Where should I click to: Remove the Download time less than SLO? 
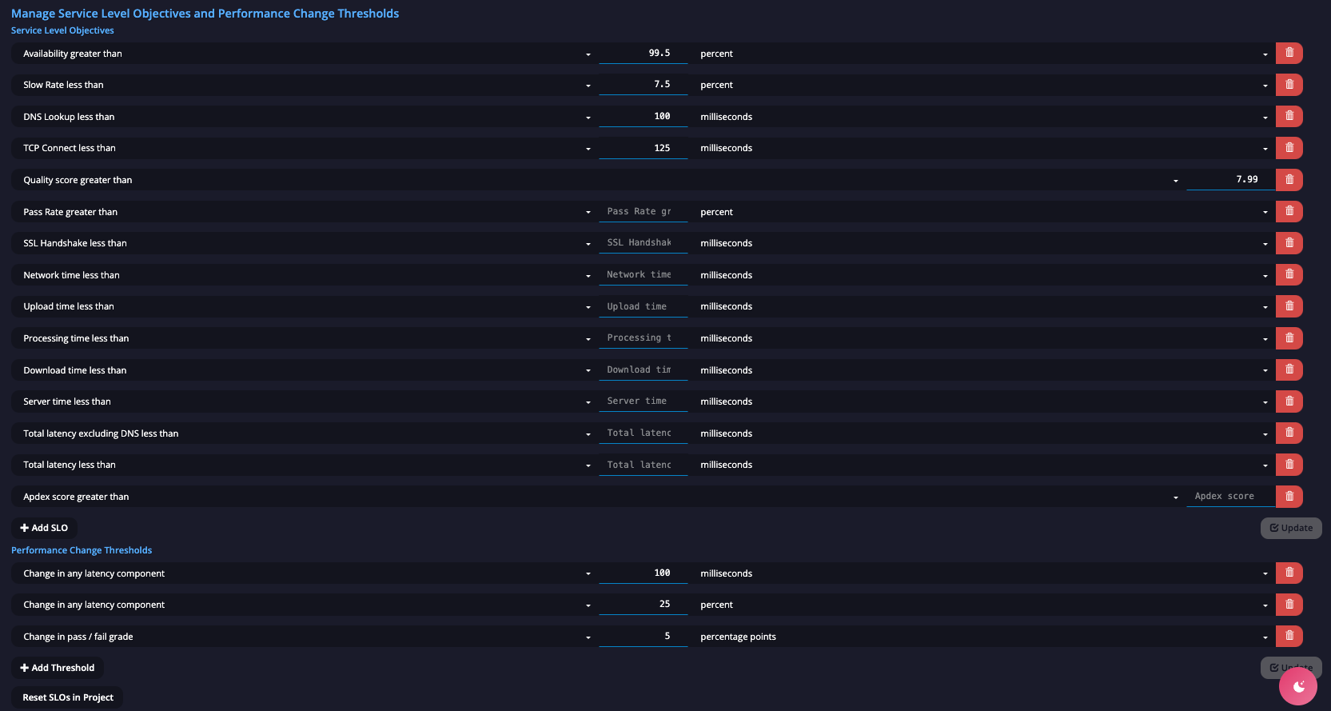click(1289, 369)
